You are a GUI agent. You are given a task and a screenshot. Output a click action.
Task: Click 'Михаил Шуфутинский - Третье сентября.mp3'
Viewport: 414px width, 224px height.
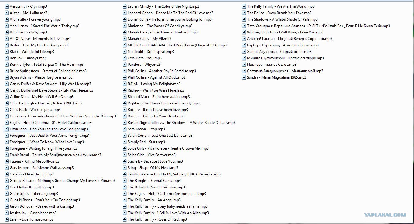[285, 58]
